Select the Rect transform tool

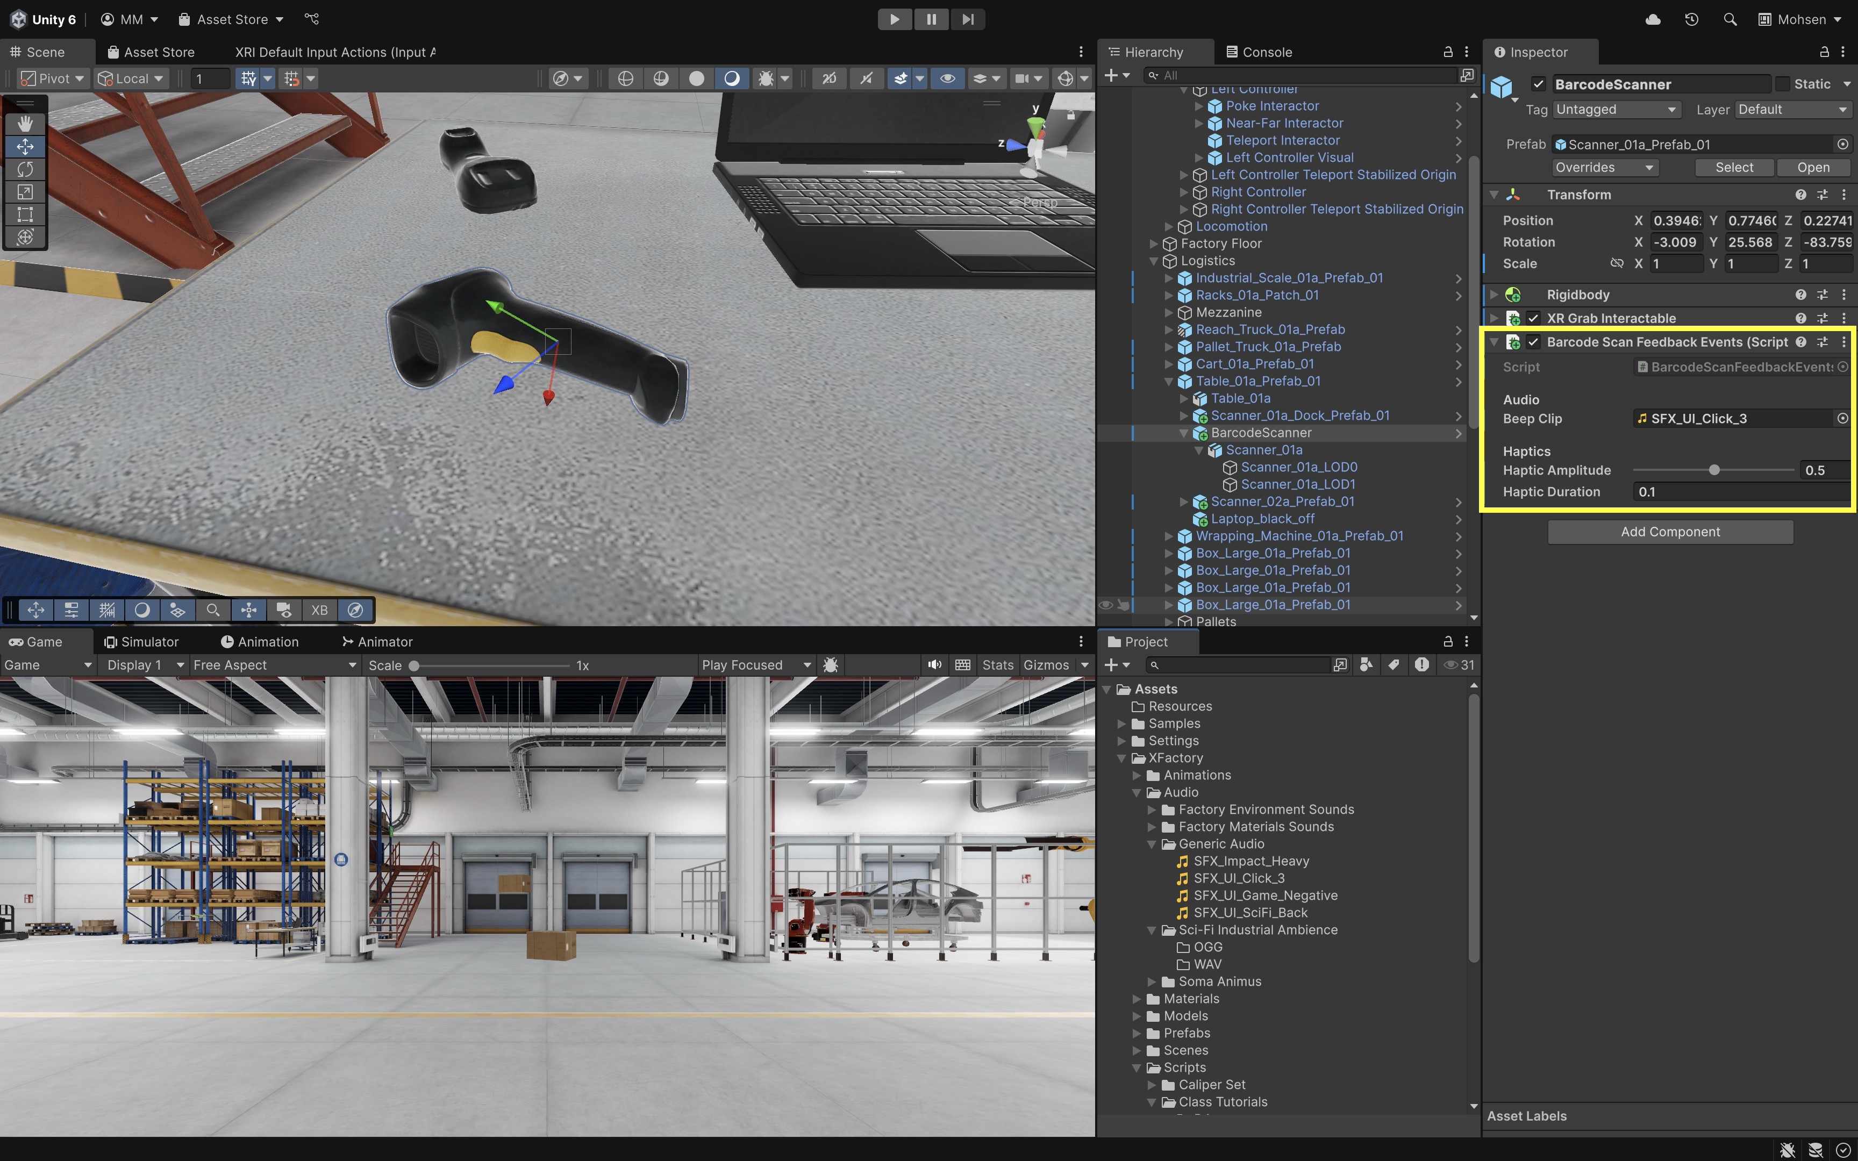(25, 214)
